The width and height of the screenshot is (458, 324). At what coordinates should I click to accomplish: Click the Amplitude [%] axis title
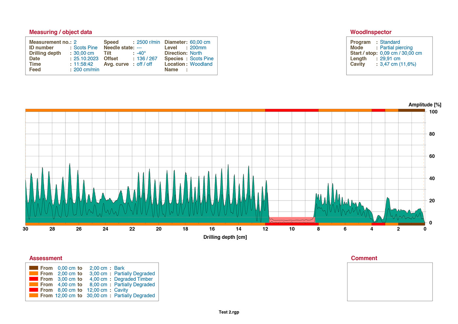pyautogui.click(x=425, y=105)
